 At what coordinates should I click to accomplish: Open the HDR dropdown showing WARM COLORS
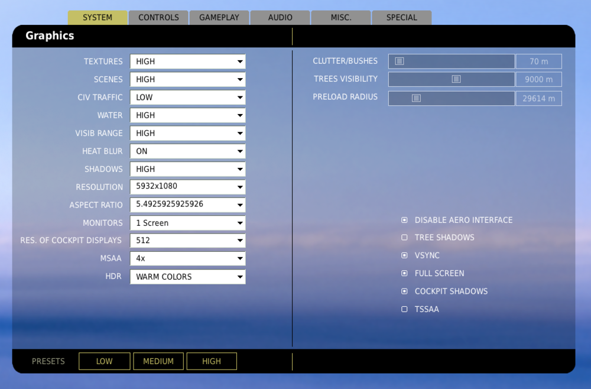(187, 277)
